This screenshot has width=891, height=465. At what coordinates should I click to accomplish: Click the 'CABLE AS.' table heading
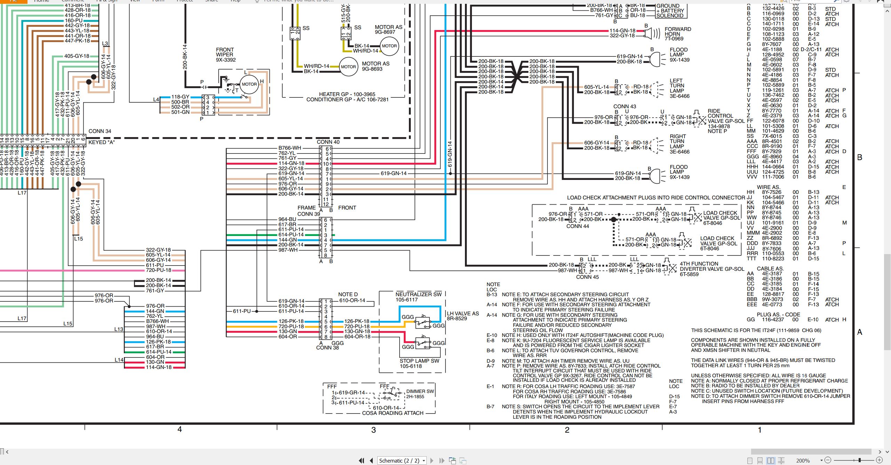[770, 269]
